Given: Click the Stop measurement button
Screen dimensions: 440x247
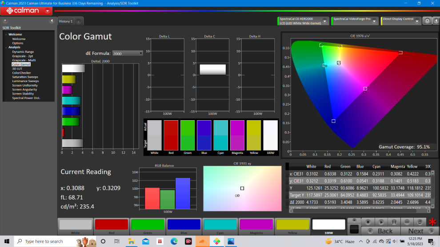Looking at the screenshot, I should pos(368,222).
